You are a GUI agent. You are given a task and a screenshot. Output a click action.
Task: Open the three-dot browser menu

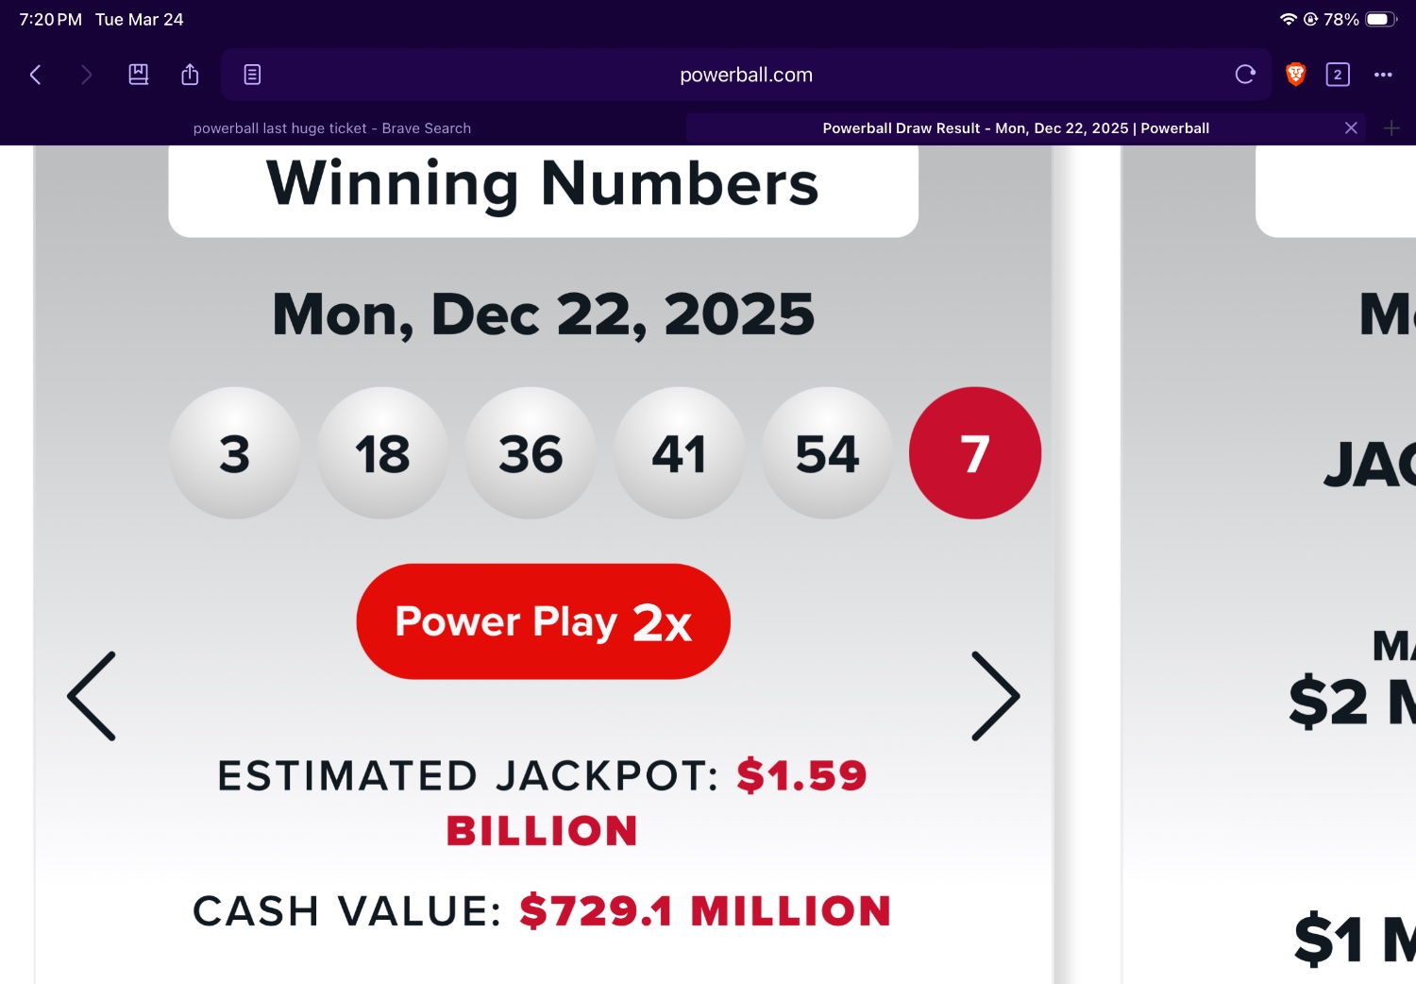(x=1383, y=75)
